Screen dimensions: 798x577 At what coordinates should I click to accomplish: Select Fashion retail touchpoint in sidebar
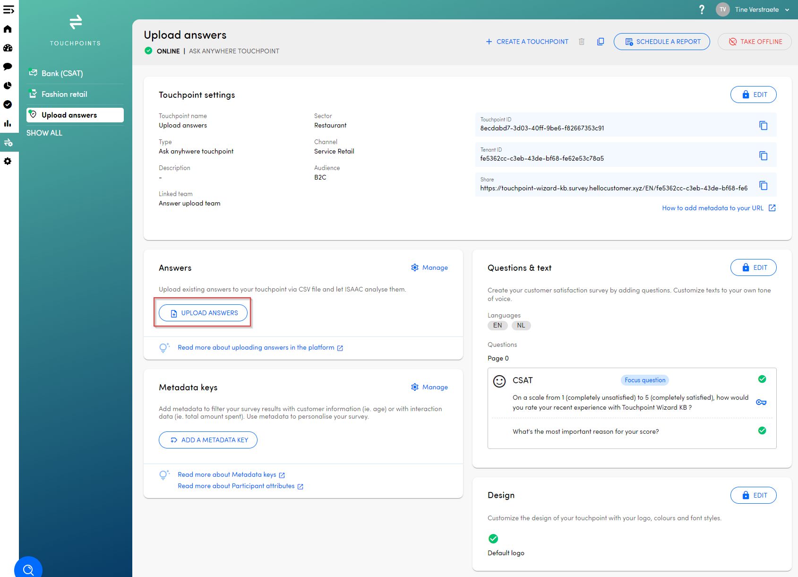[x=64, y=94]
